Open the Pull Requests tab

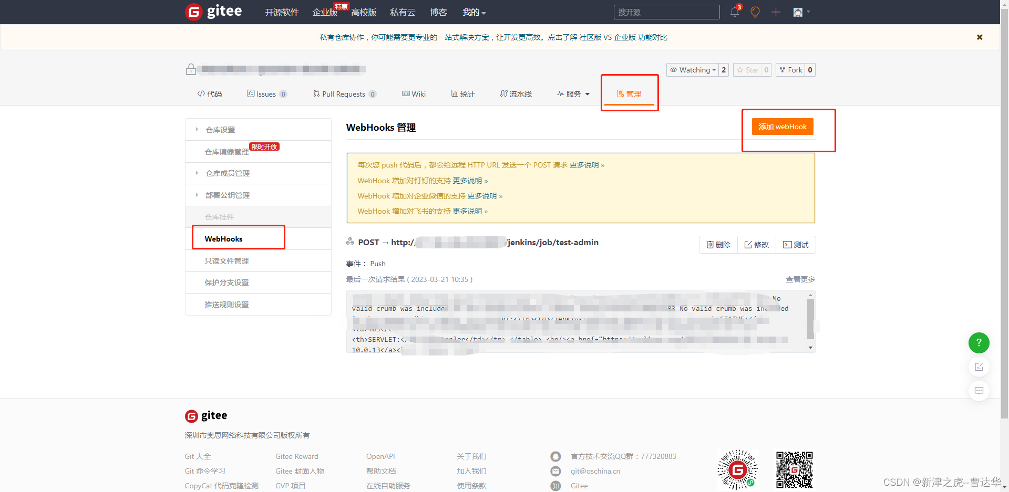coord(345,94)
